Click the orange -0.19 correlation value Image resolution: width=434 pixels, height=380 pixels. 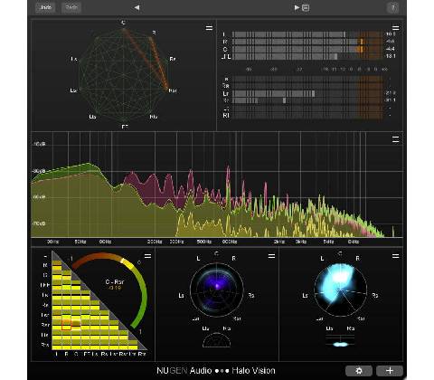[115, 288]
